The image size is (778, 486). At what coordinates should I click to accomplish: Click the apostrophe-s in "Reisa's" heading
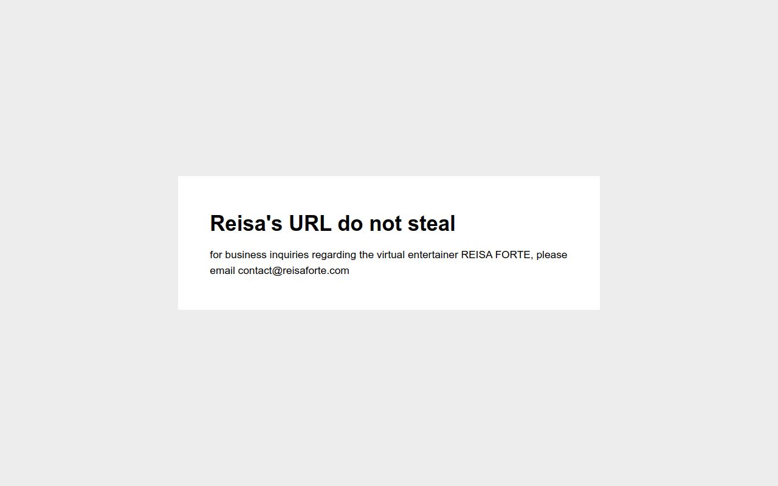274,224
